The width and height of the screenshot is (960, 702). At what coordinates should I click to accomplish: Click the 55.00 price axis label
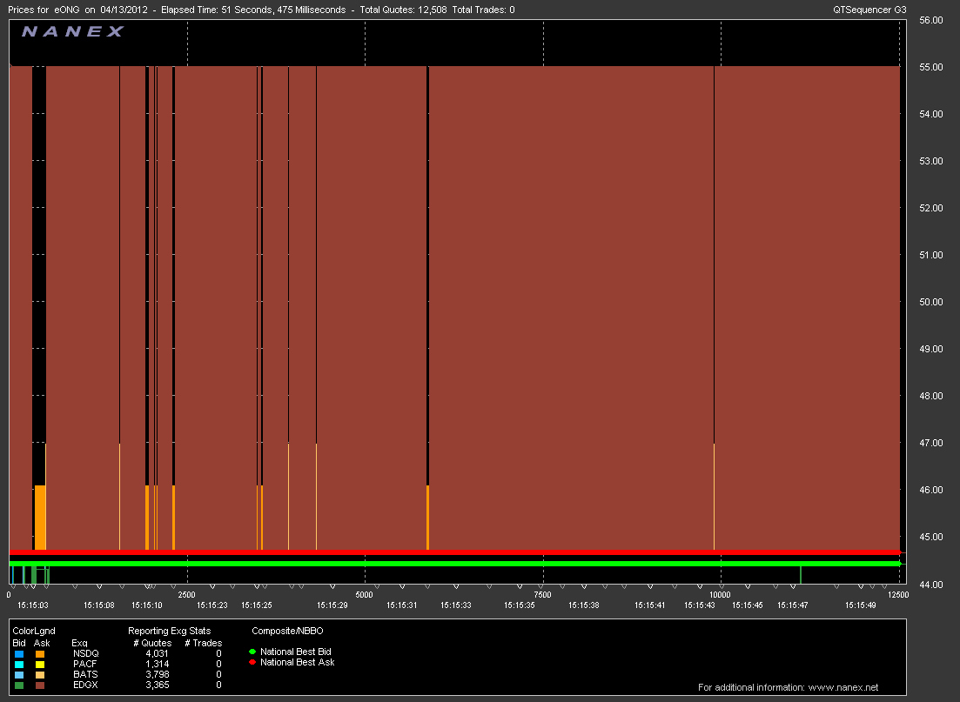[x=930, y=67]
